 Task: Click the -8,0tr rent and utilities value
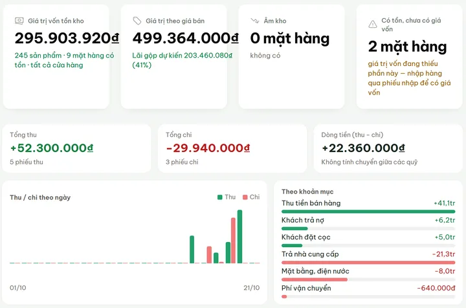tap(445, 271)
